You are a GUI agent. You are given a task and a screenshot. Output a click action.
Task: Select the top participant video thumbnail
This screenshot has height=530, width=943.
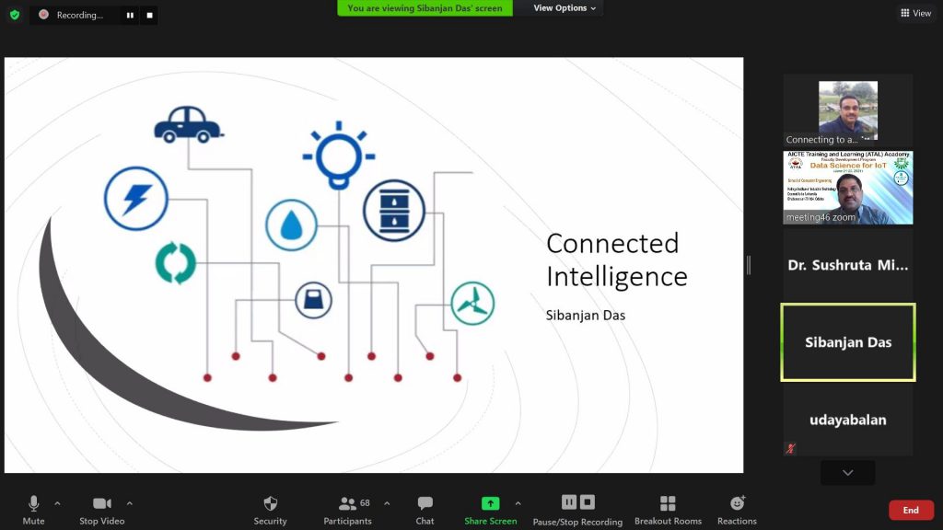pyautogui.click(x=848, y=110)
